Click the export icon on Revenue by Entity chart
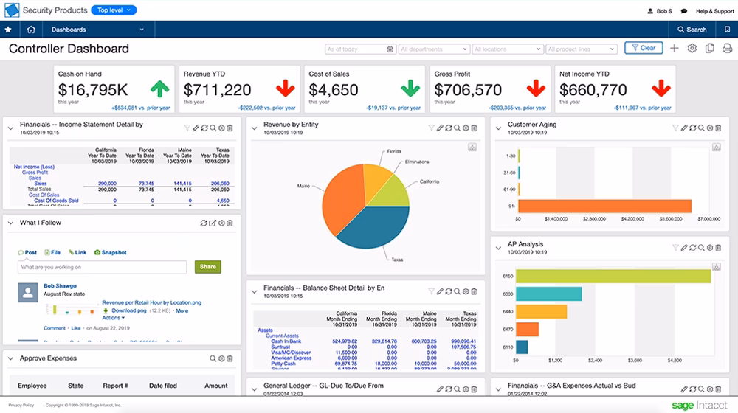This screenshot has width=738, height=413. pos(472,147)
